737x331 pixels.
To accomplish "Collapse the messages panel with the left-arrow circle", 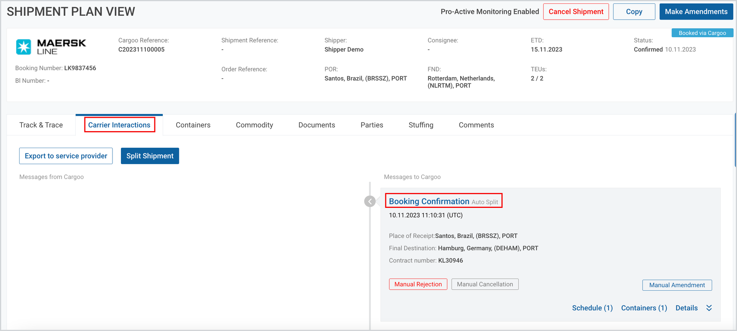I will point(370,201).
